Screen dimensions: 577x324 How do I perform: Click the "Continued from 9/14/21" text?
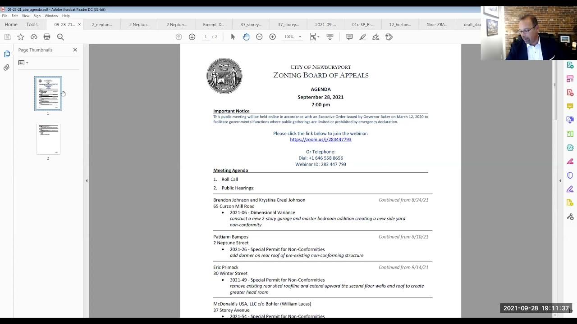(403, 267)
